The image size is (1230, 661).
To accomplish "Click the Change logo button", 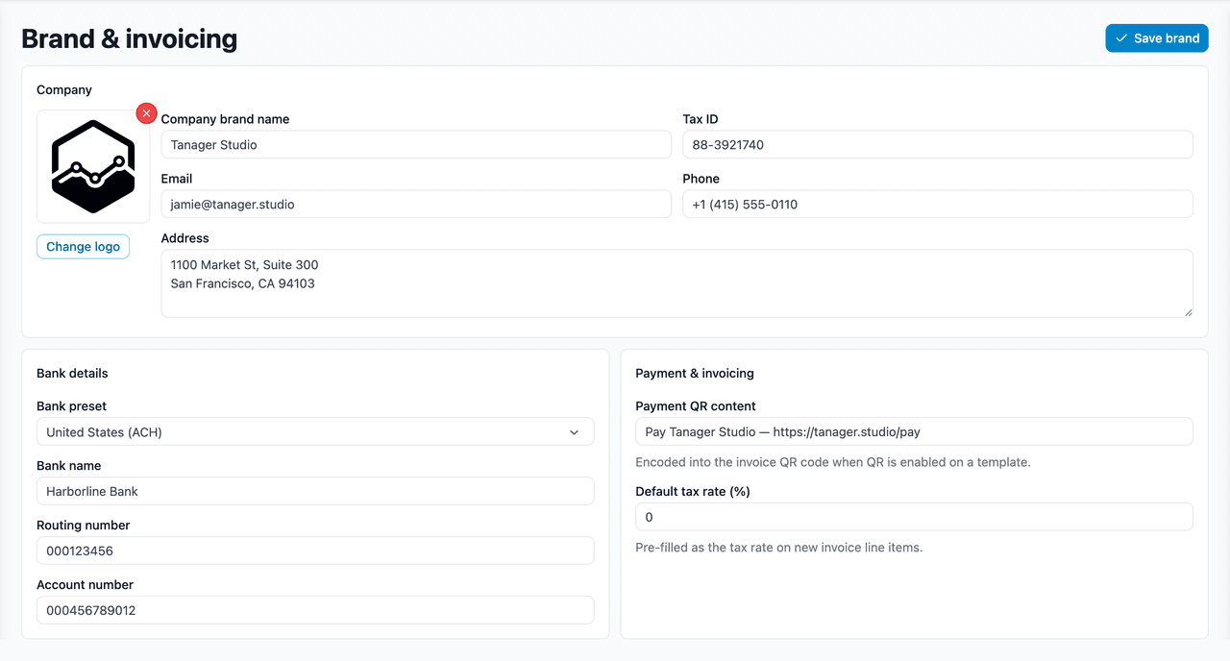I will pos(83,247).
